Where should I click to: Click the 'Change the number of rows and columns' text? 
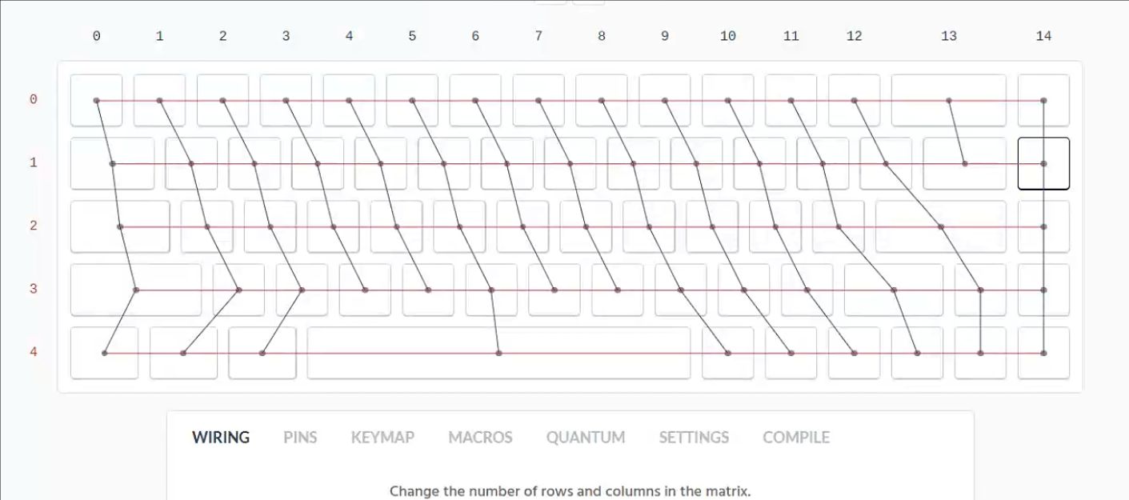[571, 491]
